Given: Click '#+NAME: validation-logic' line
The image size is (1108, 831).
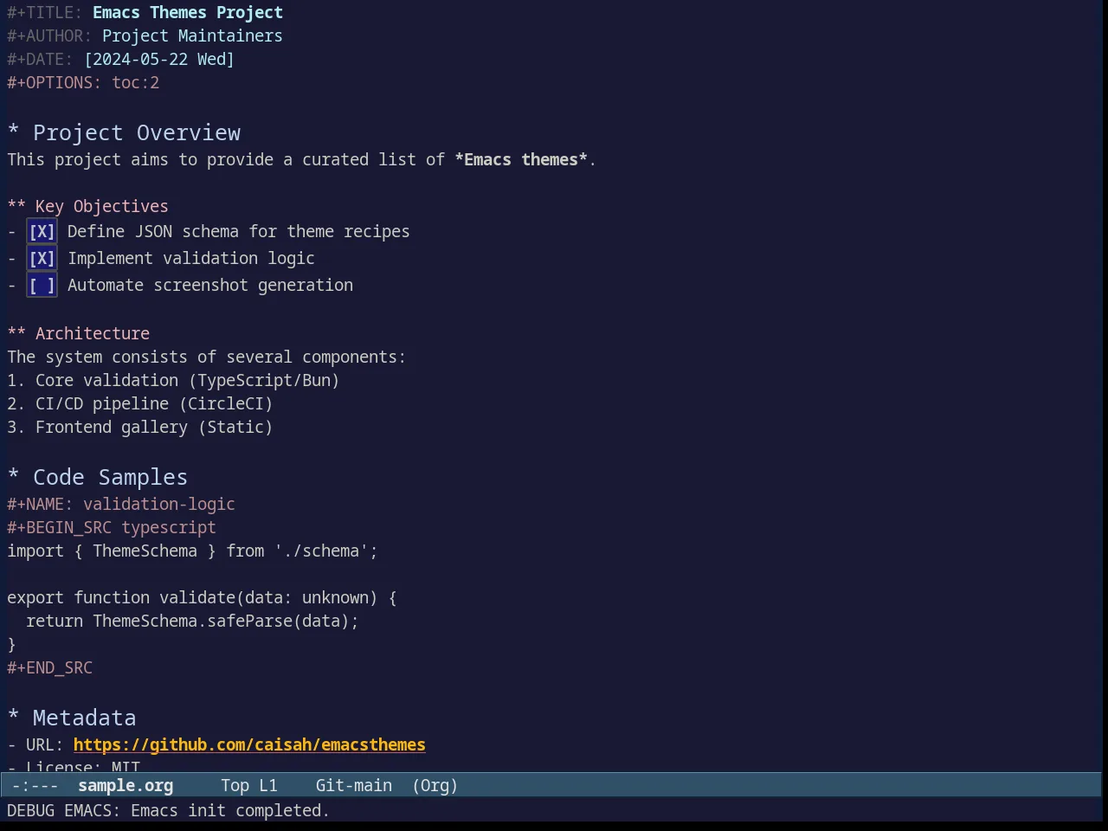Looking at the screenshot, I should [121, 504].
